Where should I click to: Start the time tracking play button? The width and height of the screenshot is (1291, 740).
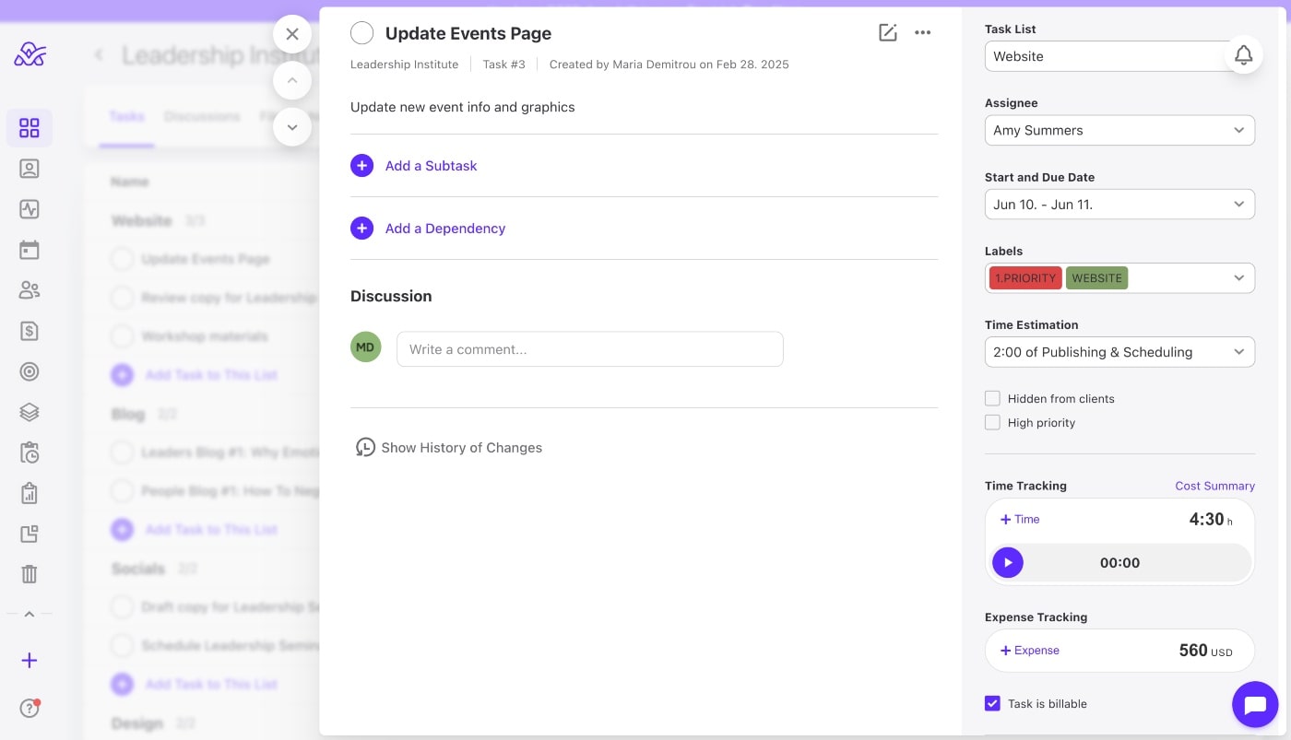(x=1008, y=562)
